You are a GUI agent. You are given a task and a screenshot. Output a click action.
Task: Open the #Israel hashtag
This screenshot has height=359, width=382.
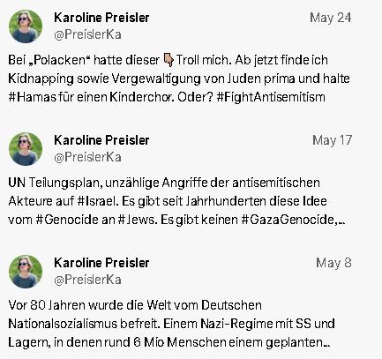[x=98, y=201]
